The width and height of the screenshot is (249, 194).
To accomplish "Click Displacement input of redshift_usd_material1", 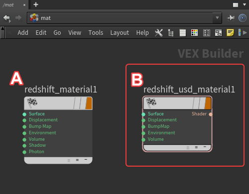I will 143,120.
